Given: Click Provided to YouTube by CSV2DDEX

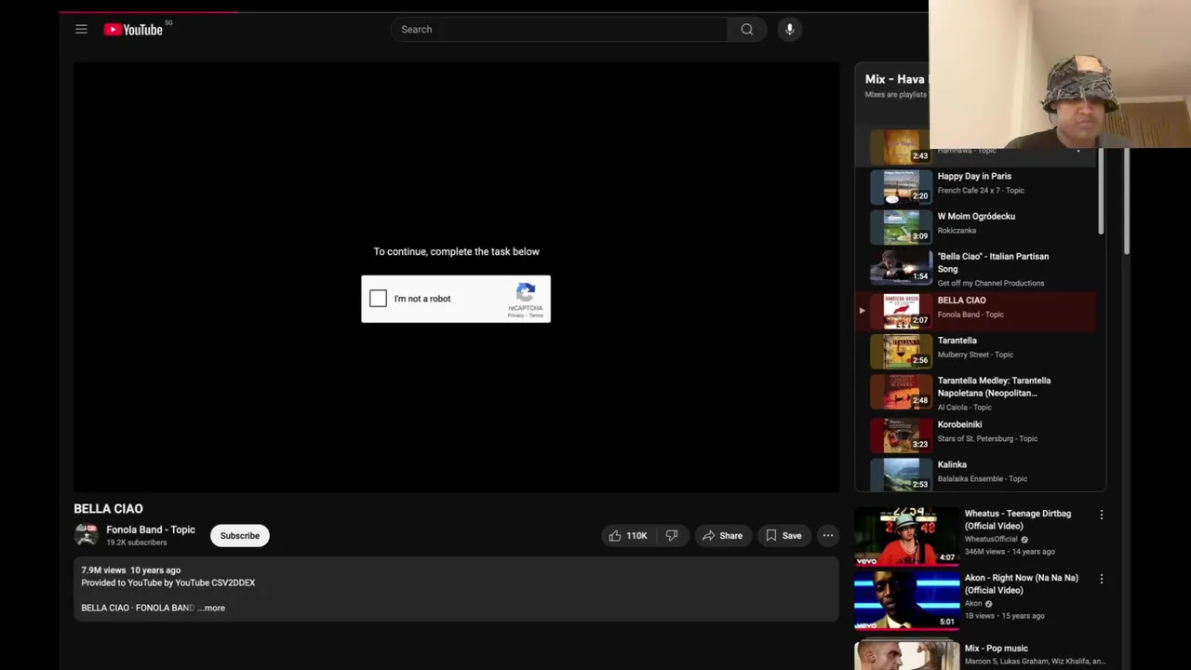Looking at the screenshot, I should point(167,583).
